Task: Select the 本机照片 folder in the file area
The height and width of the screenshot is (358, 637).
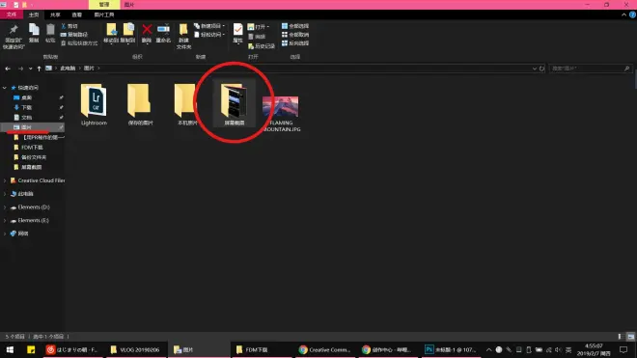Action: (x=187, y=105)
